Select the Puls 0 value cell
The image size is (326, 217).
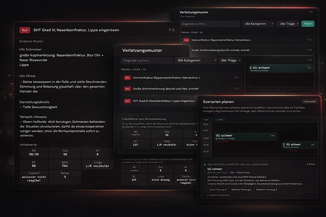pyautogui.click(x=161, y=169)
